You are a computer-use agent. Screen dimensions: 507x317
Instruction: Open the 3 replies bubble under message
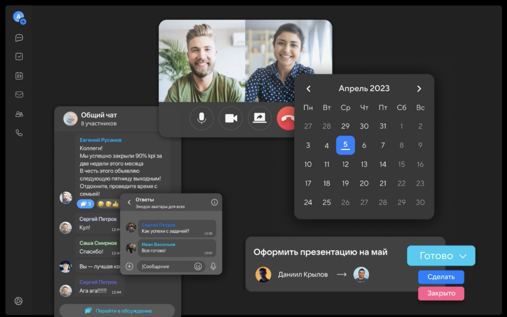(85, 204)
